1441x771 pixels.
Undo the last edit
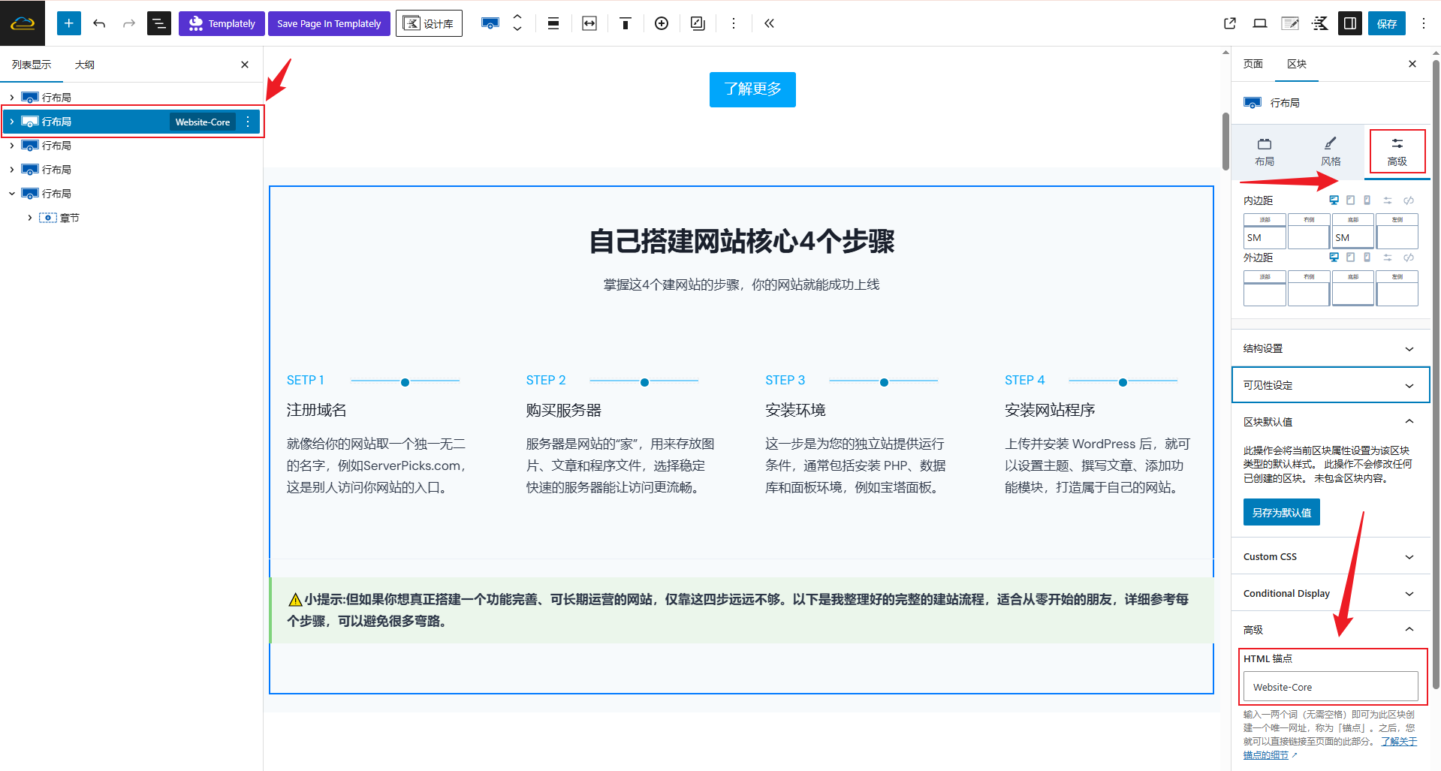point(99,23)
